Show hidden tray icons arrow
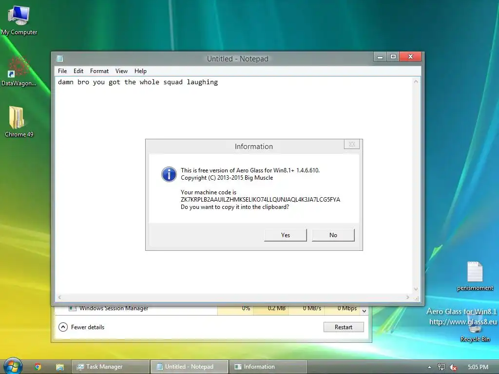499x374 pixels. (x=429, y=367)
